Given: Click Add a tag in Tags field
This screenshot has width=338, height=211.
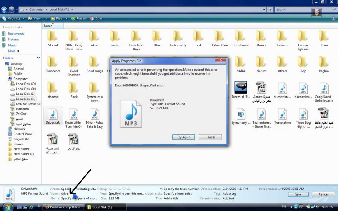Looking at the screenshot, I should point(229,193).
